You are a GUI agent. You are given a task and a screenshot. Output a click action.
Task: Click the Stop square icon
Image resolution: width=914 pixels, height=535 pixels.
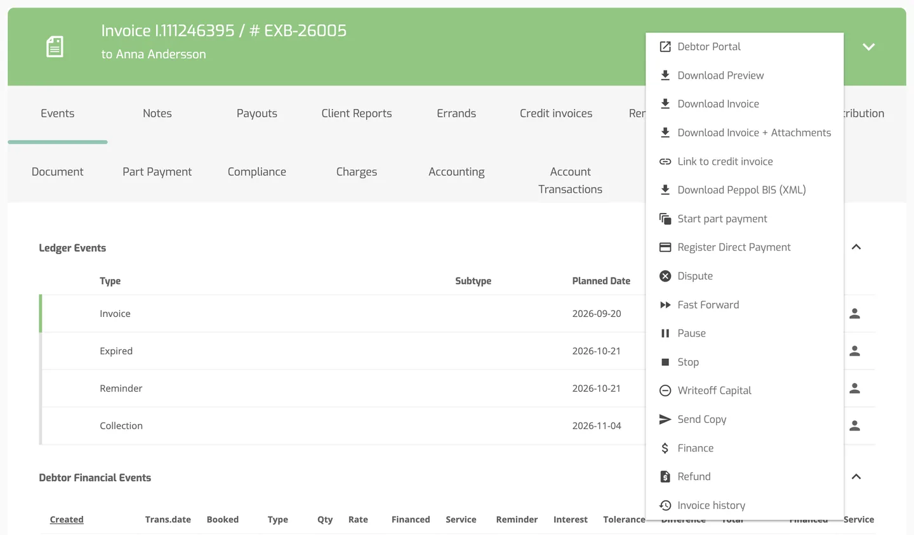pos(665,362)
